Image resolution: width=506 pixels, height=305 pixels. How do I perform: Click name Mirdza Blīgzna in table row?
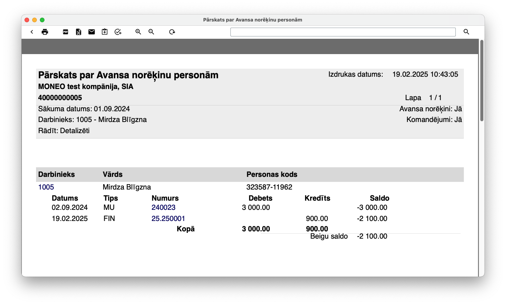pyautogui.click(x=127, y=187)
